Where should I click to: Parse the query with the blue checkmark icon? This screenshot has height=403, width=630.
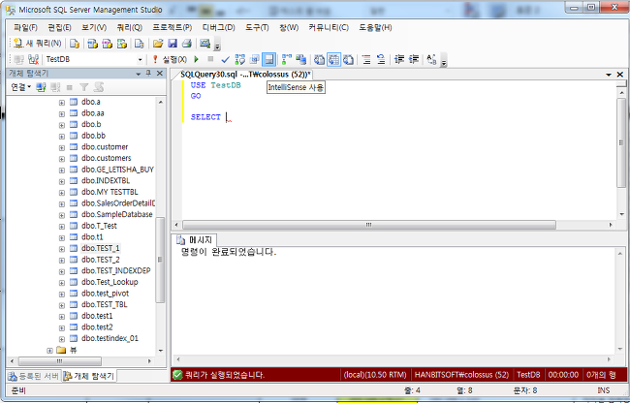pos(226,59)
